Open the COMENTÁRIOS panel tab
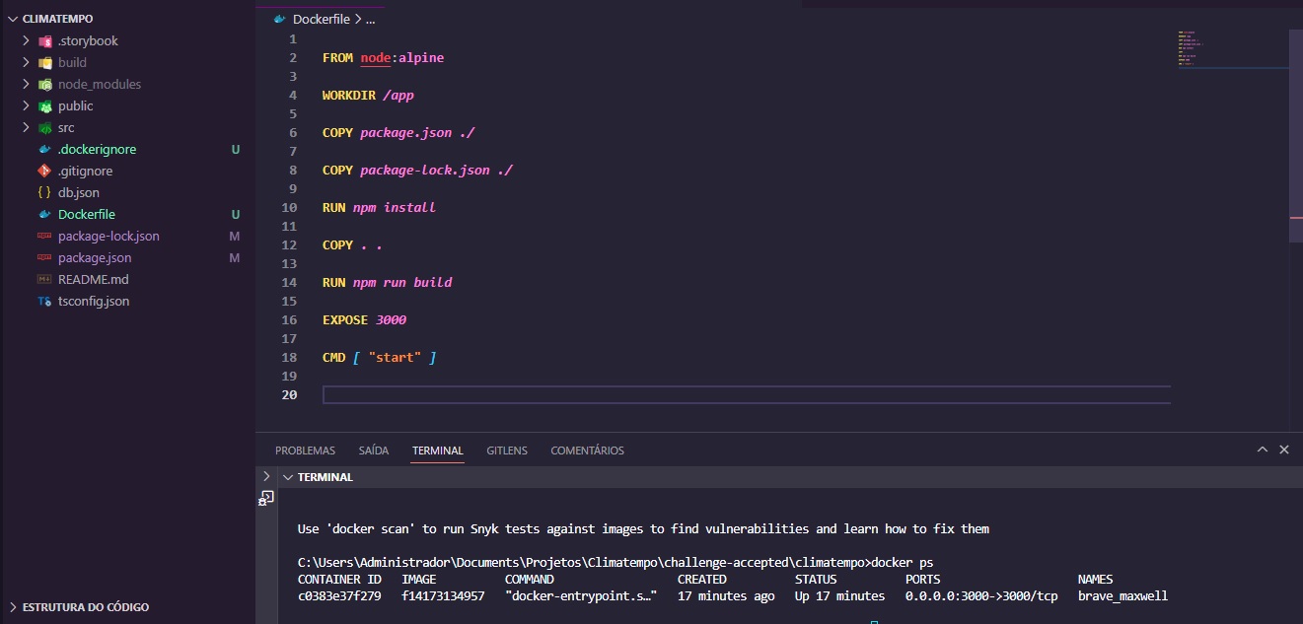The height and width of the screenshot is (624, 1303). pos(587,451)
